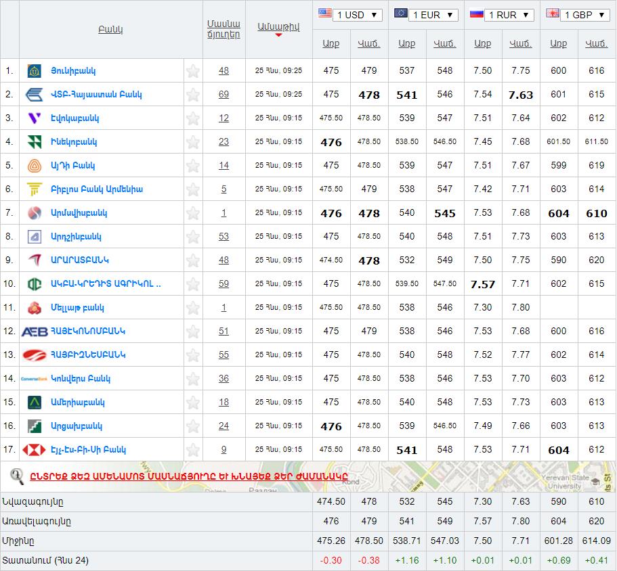
Task: Sort table by the bank name column header
Action: pyautogui.click(x=110, y=30)
